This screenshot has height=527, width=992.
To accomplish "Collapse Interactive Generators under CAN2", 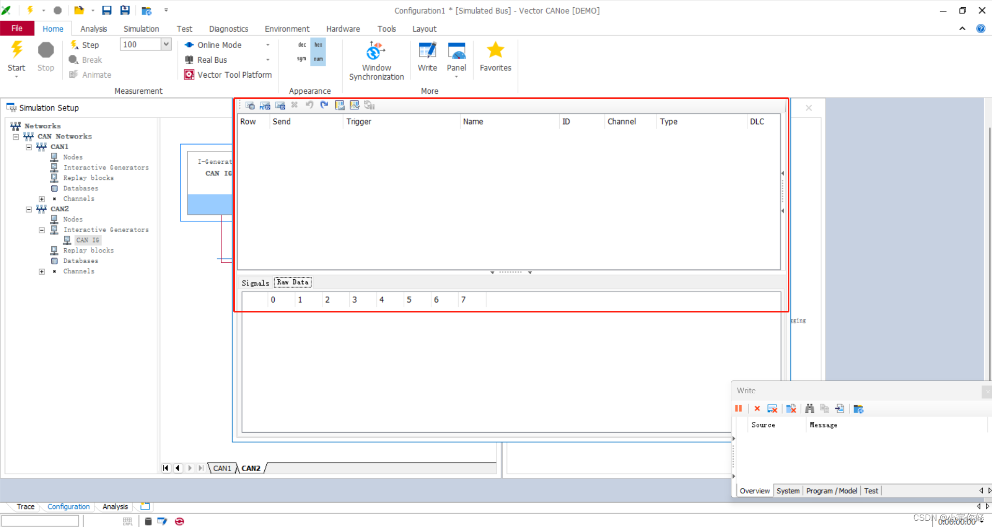I will tap(42, 230).
